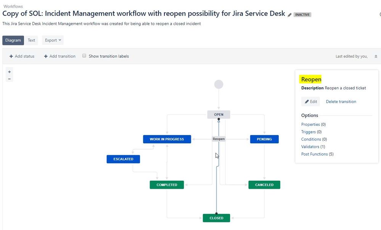Select the WORK IN PROGRESS status
This screenshot has height=230, width=381.
pyautogui.click(x=167, y=139)
